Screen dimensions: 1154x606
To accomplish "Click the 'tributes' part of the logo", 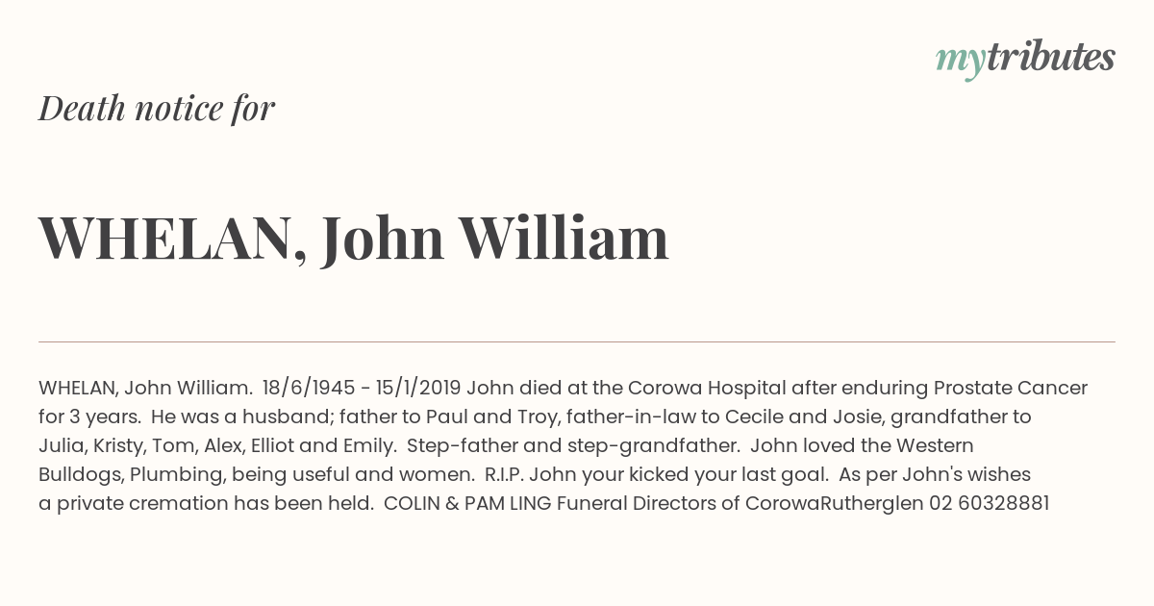I will point(1051,58).
